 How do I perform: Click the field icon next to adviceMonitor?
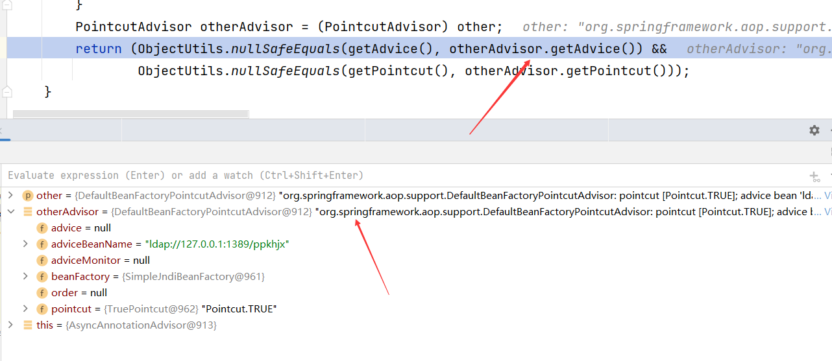[42, 260]
